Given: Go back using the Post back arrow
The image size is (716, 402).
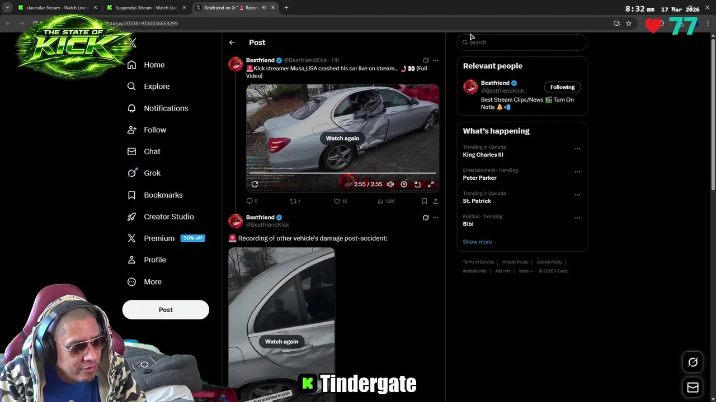Looking at the screenshot, I should [232, 42].
